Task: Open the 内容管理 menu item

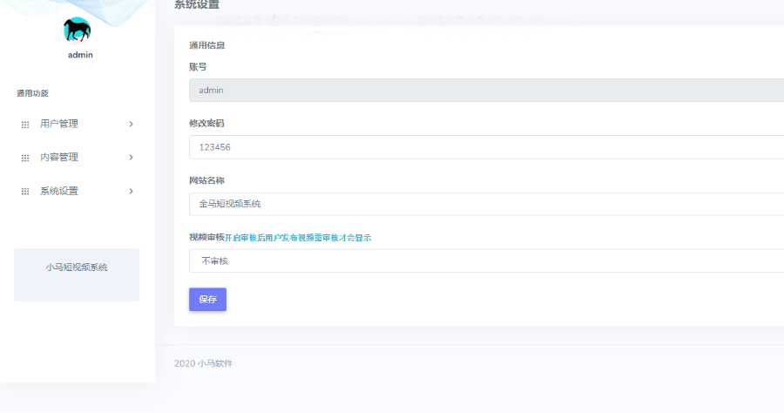Action: click(x=77, y=158)
